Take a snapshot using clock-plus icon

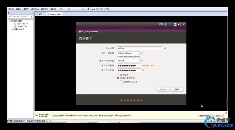coord(75,9)
